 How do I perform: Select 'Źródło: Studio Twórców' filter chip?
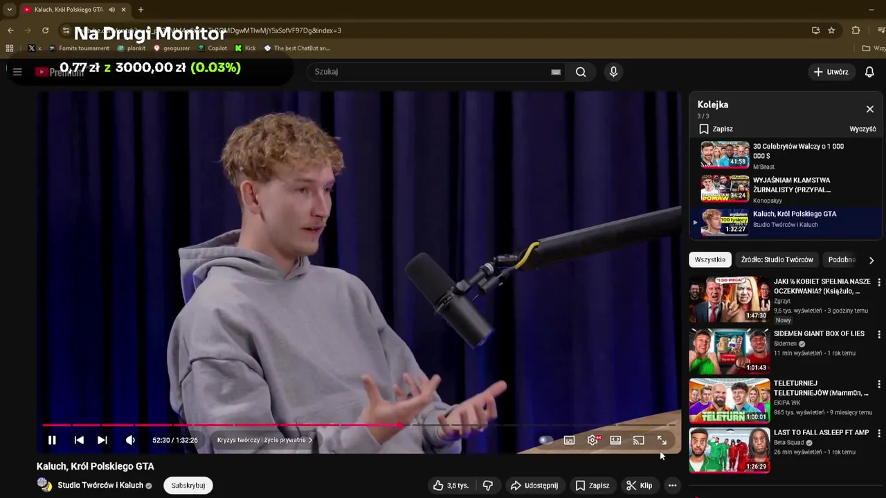coord(777,259)
